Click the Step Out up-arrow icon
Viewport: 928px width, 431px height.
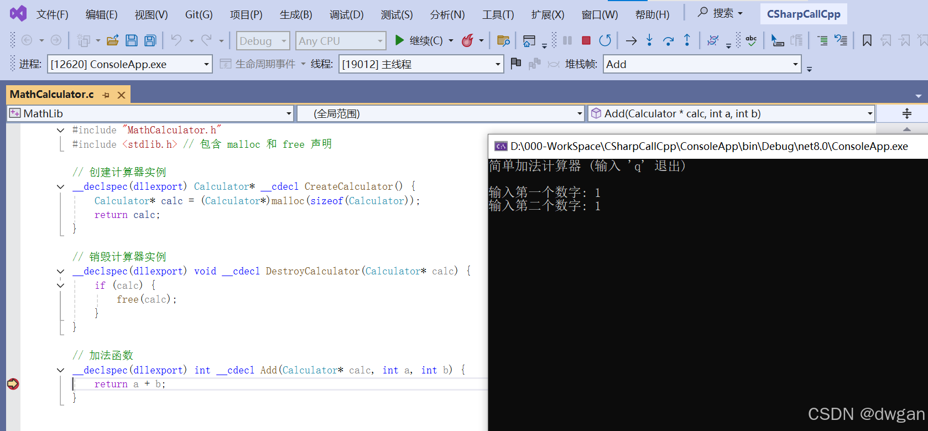[687, 40]
